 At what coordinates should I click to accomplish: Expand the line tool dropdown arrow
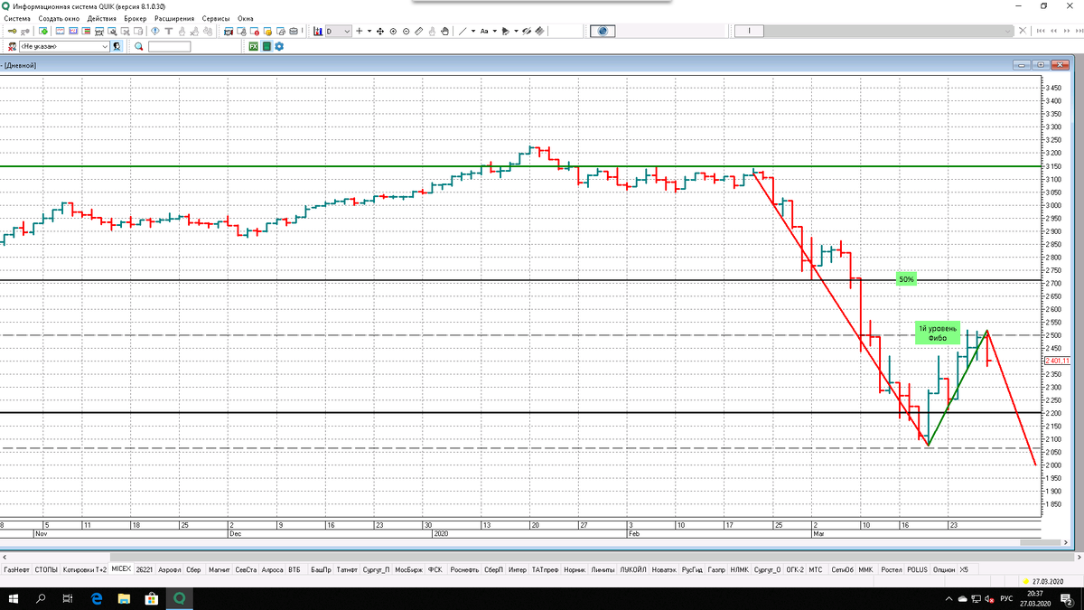473,32
